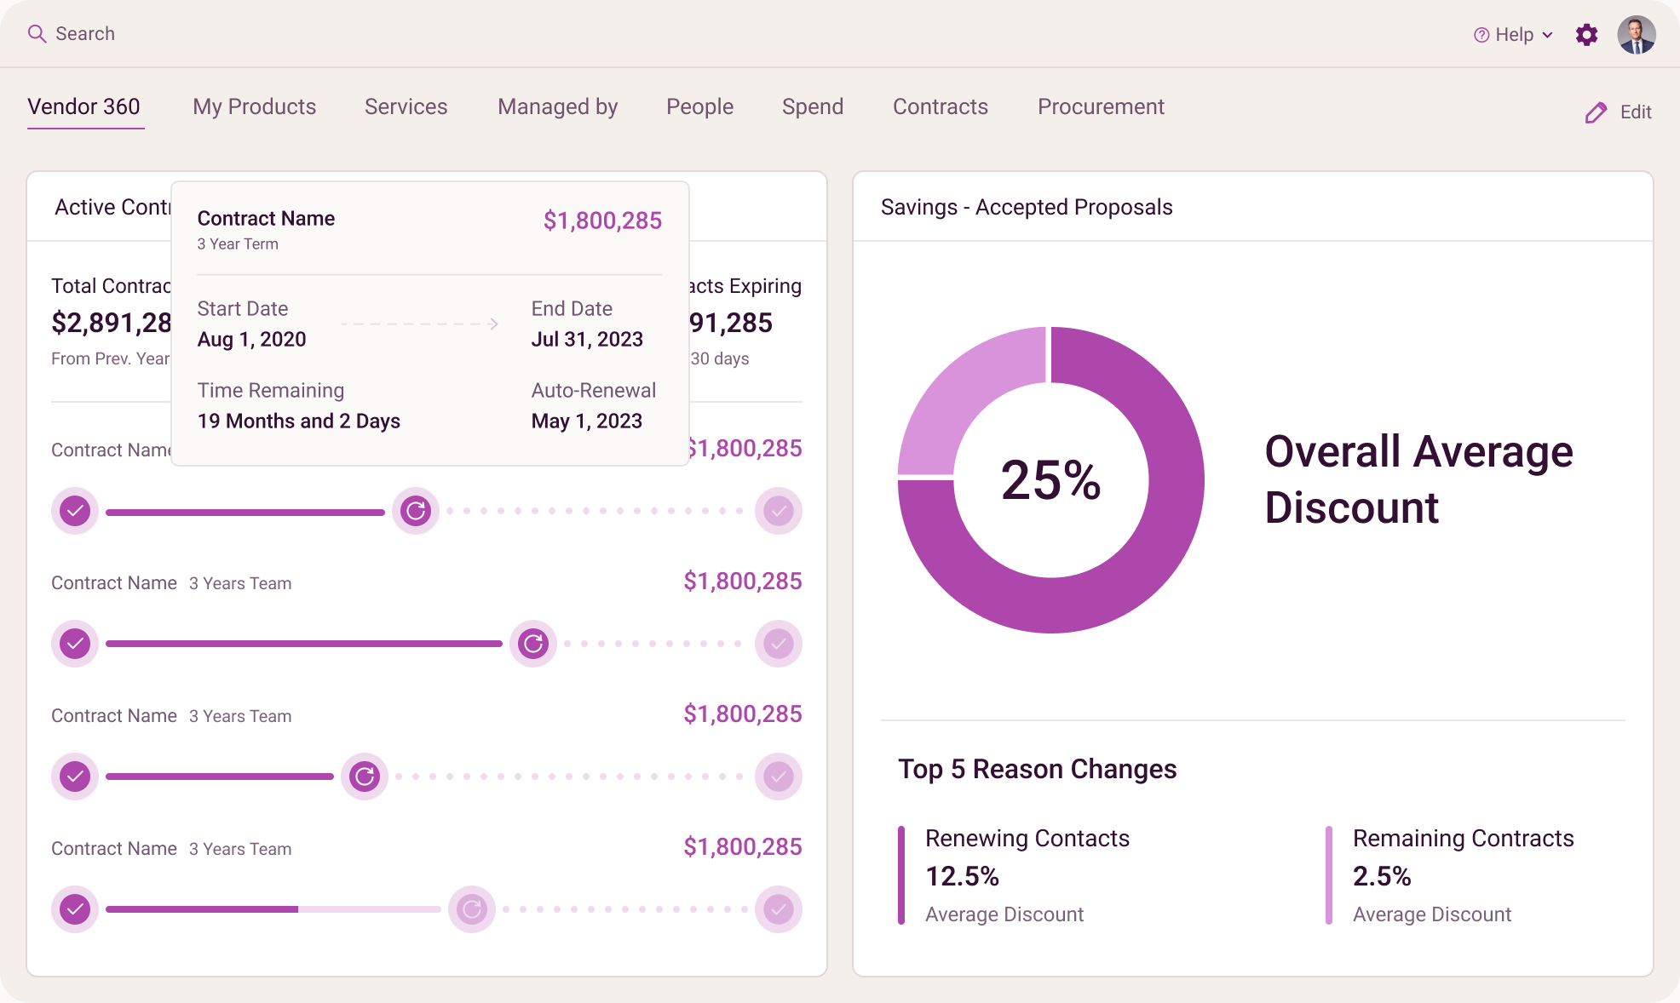Go to the People tab
This screenshot has width=1680, height=1003.
pyautogui.click(x=699, y=107)
